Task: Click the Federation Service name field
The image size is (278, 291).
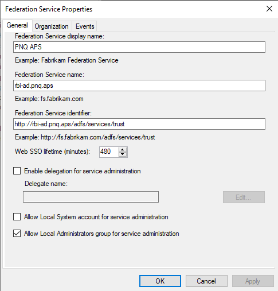Action: [x=139, y=86]
